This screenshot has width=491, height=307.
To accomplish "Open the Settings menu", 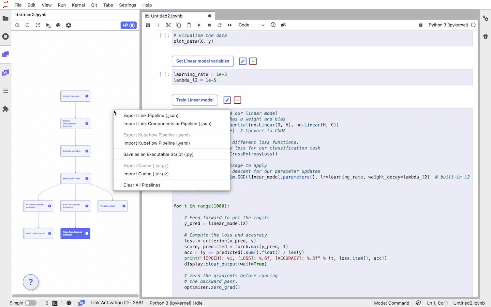I will click(127, 5).
